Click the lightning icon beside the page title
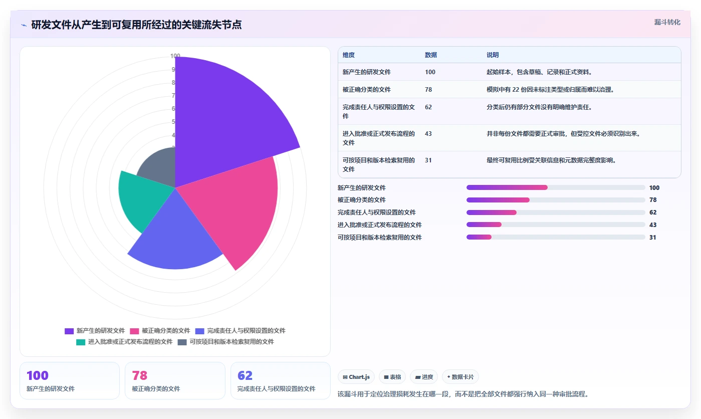Viewport: 701px width, 419px height. point(24,25)
